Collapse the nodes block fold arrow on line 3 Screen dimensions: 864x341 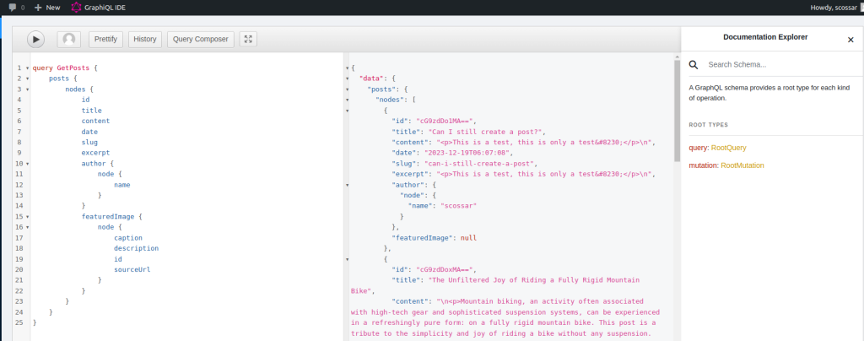coord(28,89)
